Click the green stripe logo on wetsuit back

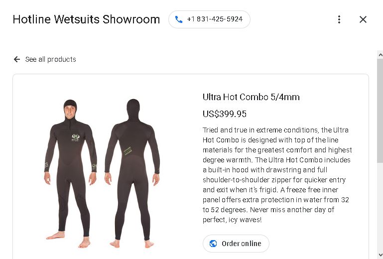point(128,150)
